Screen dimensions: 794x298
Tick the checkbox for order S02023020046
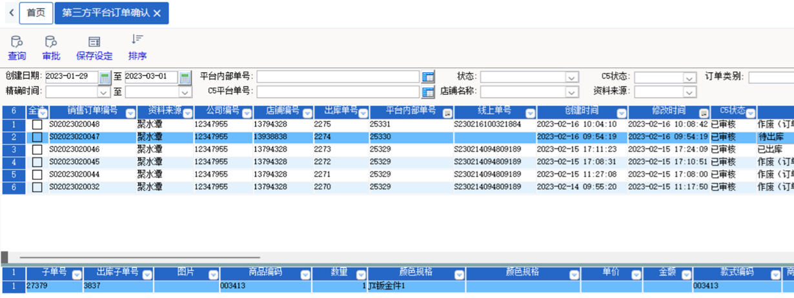point(37,150)
